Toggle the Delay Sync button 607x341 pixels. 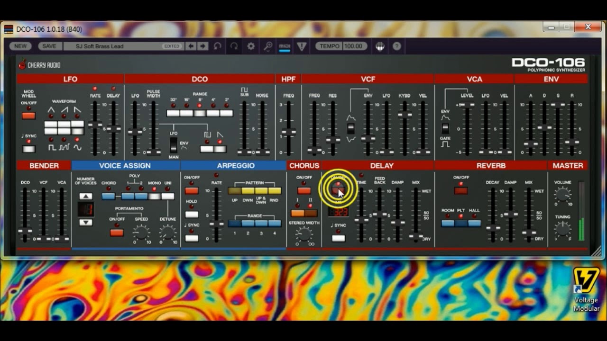click(x=338, y=238)
